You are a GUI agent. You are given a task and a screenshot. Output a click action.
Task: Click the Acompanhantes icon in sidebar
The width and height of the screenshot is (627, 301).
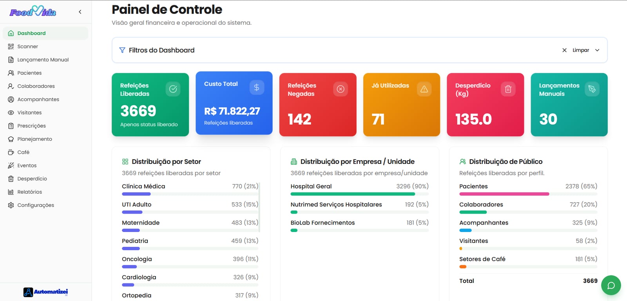tap(11, 100)
